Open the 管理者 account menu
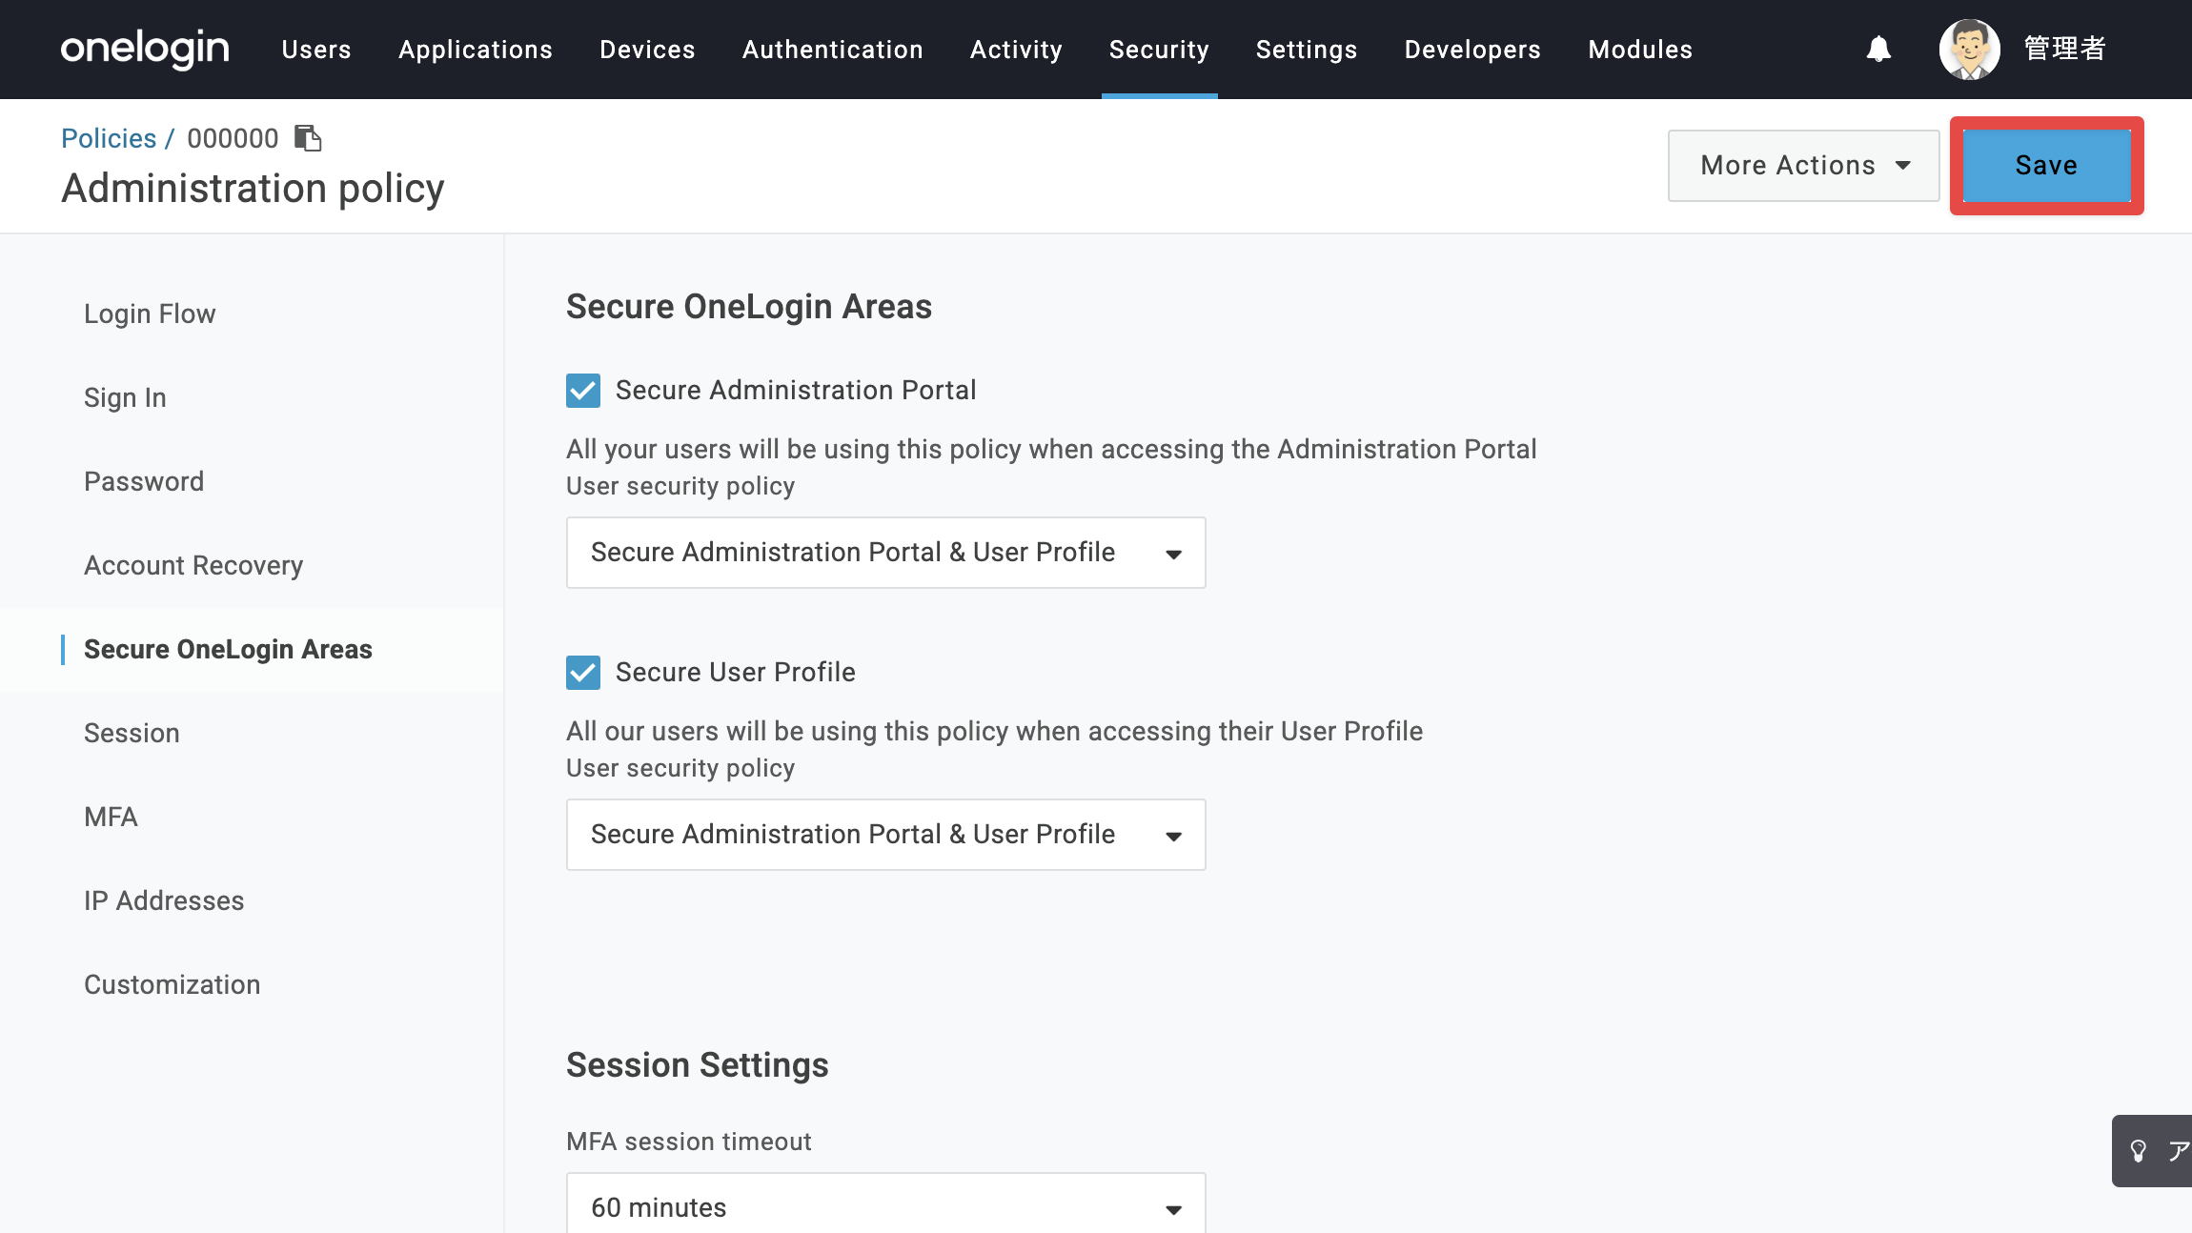The image size is (2192, 1233). (x=2064, y=49)
